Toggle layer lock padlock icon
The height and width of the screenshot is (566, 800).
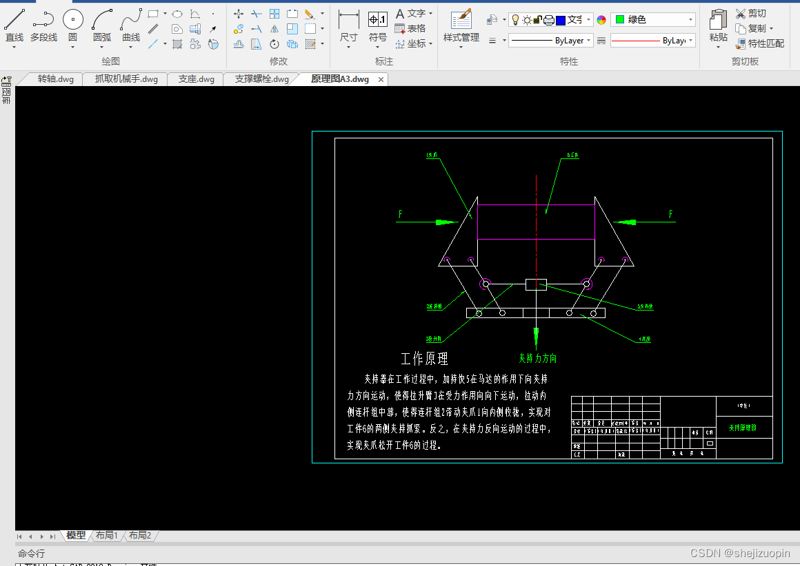(x=537, y=20)
